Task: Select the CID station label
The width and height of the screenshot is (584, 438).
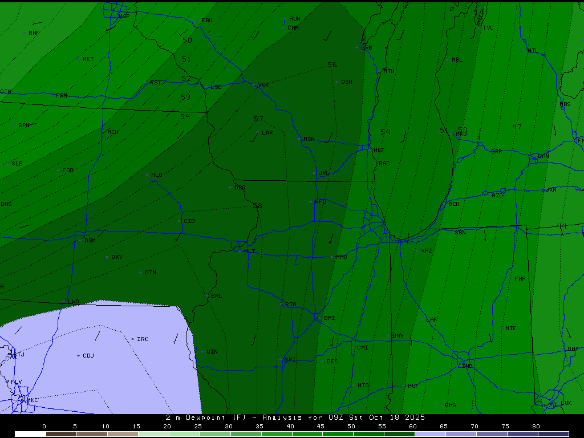Action: click(189, 221)
